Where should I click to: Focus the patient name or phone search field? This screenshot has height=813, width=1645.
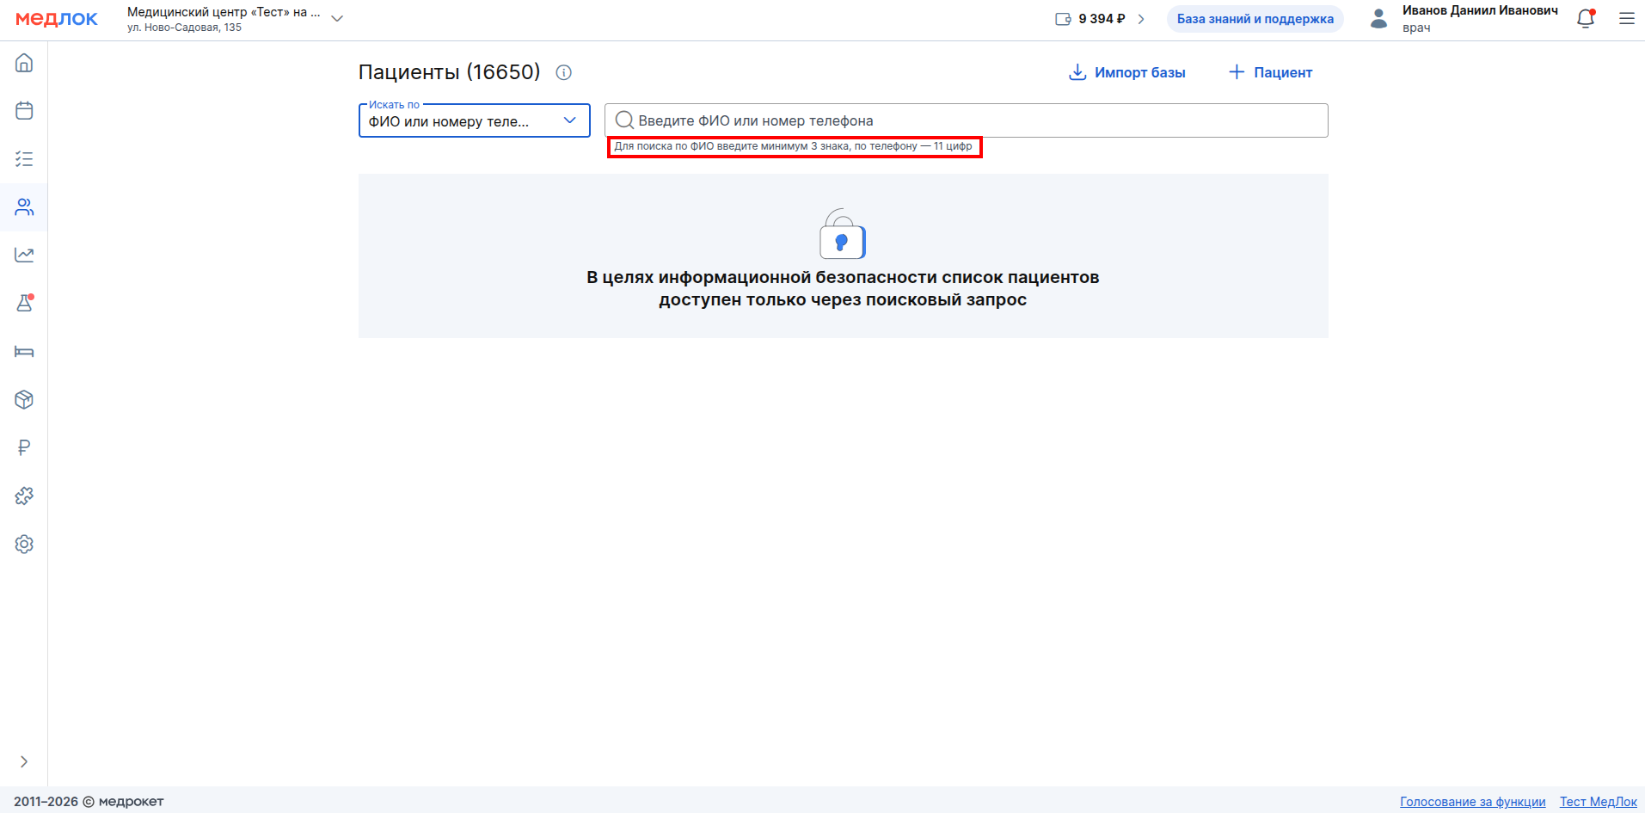[966, 120]
